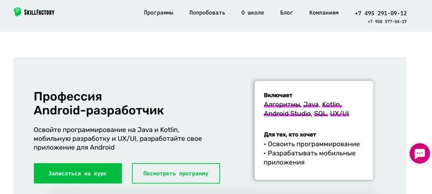Go to the О школе page
This screenshot has width=432, height=194.
[252, 13]
